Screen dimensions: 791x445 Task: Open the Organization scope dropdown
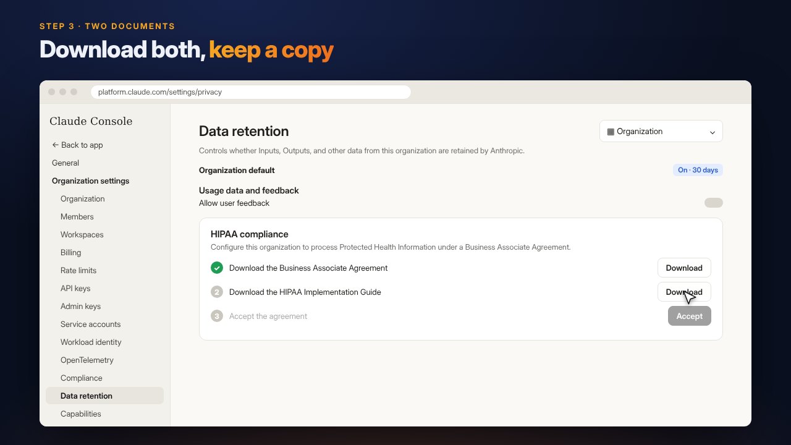tap(661, 131)
